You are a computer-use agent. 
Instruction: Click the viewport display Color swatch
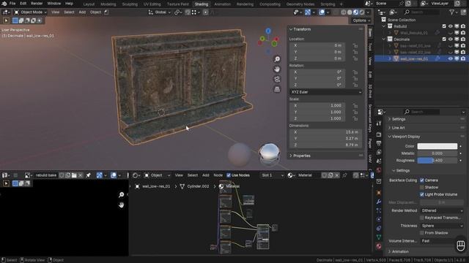click(437, 146)
